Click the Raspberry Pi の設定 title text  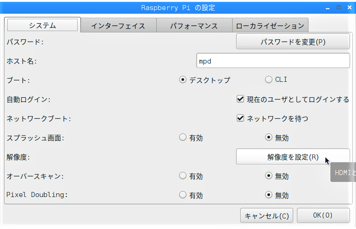[178, 8]
